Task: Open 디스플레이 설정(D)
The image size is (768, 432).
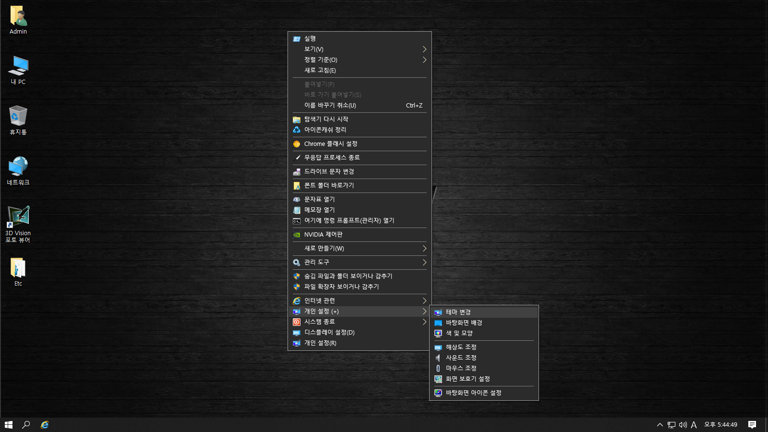Action: [360, 332]
